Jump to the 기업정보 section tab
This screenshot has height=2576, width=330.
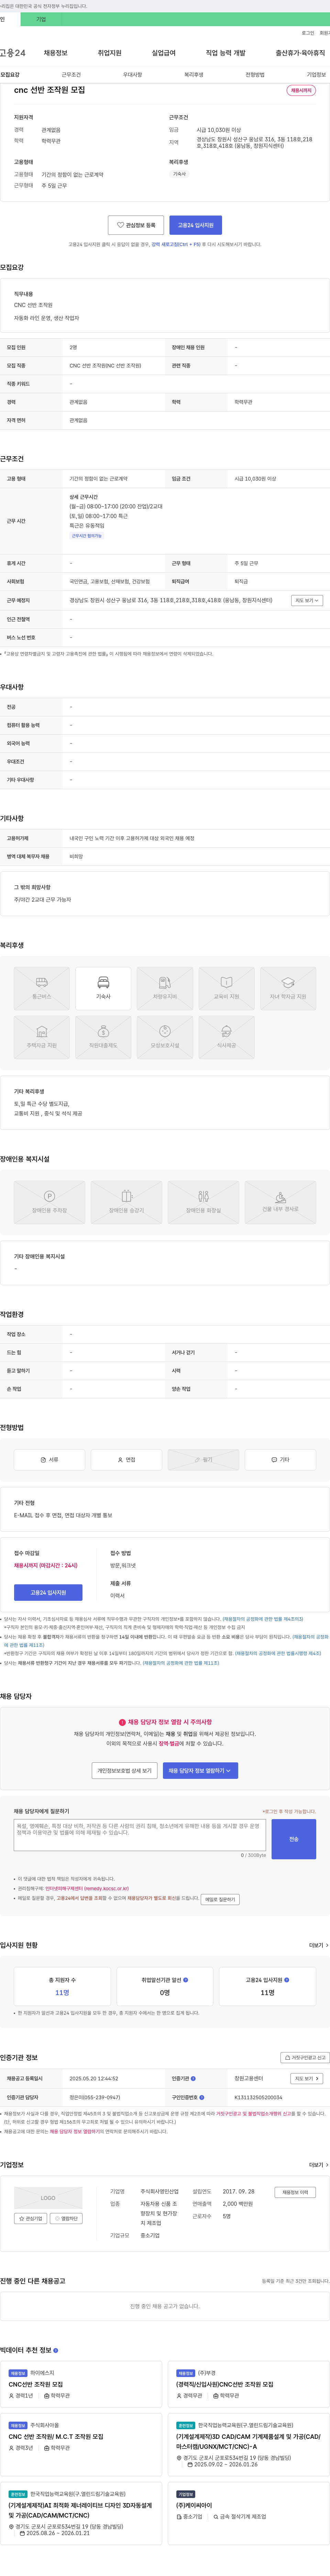[x=316, y=75]
